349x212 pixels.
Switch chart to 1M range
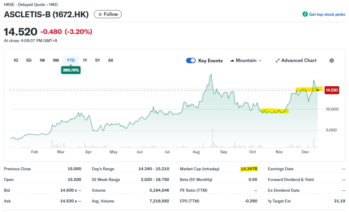pos(42,60)
